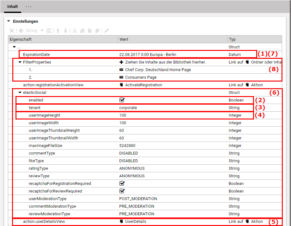
Task: Click the cut scissors icon
Action: pos(75,31)
